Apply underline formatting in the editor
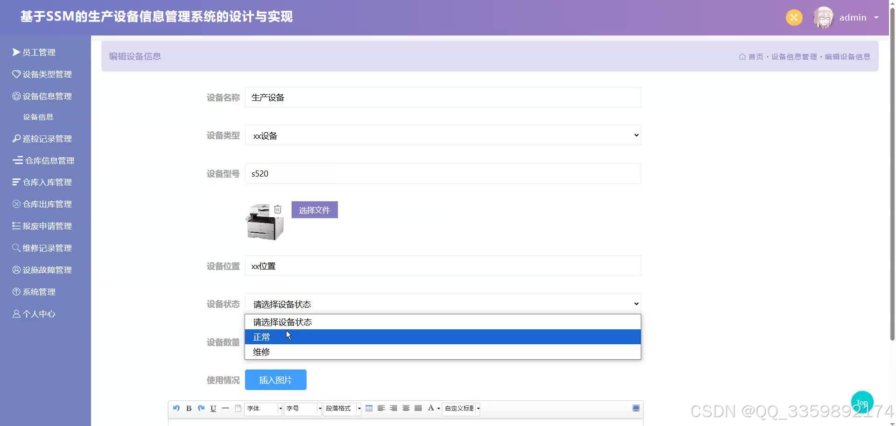Screen dimensions: 896x426 point(213,408)
